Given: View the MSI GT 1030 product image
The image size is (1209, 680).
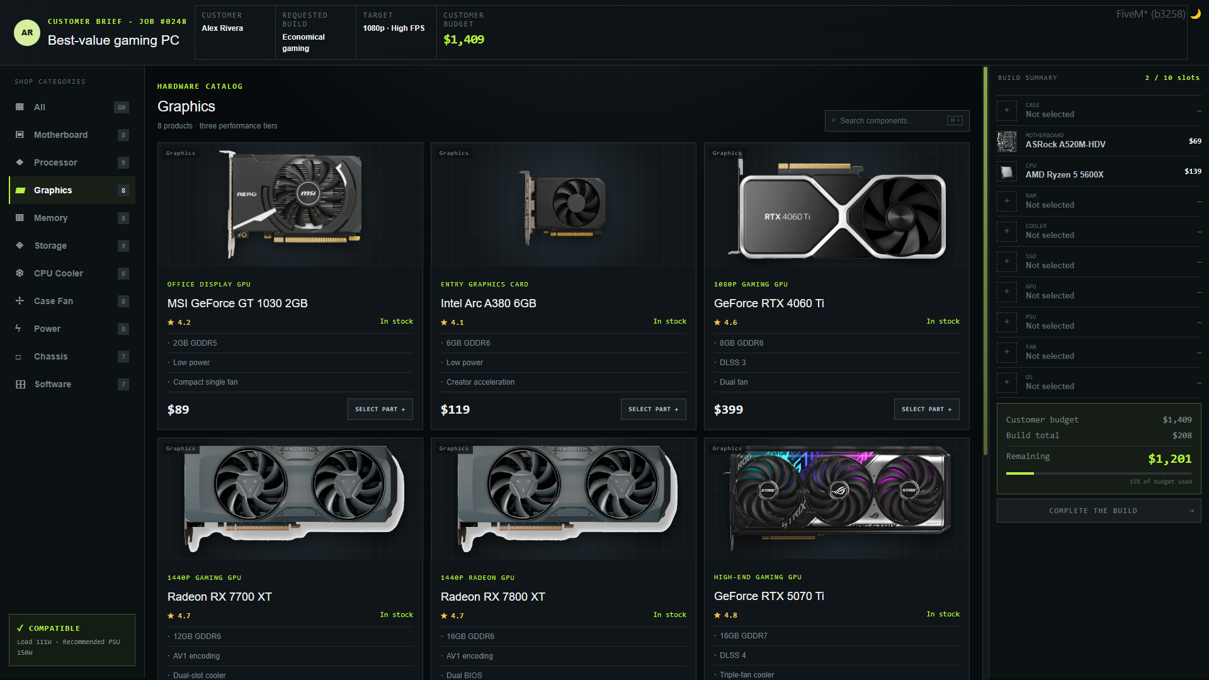Looking at the screenshot, I should click(290, 205).
